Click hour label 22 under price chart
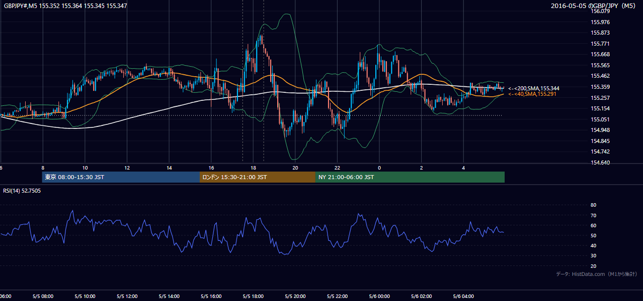Viewport: 643px width, 301px height. (338, 168)
